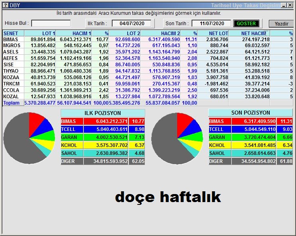The width and height of the screenshot is (296, 236).
Task: Click the ILK POZISYON header
Action: tap(103, 113)
